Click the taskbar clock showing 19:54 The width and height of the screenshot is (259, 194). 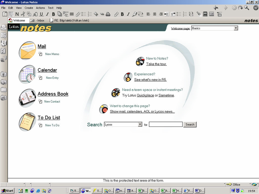tap(251, 191)
